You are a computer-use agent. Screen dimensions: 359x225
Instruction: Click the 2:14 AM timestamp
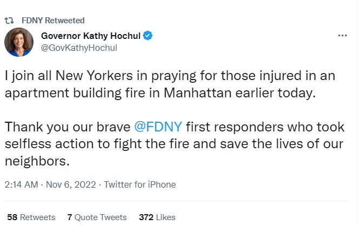point(21,184)
